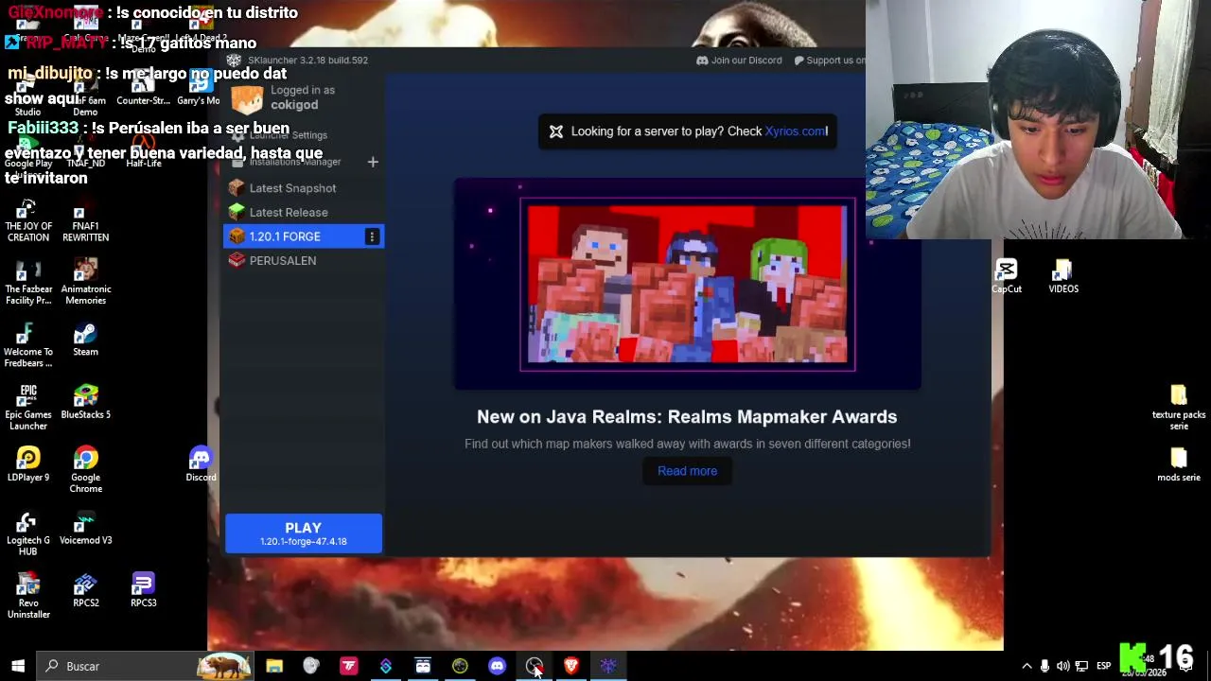Screen dimensions: 1211x681
Task: Click the cokigod account avatar
Action: (x=247, y=97)
